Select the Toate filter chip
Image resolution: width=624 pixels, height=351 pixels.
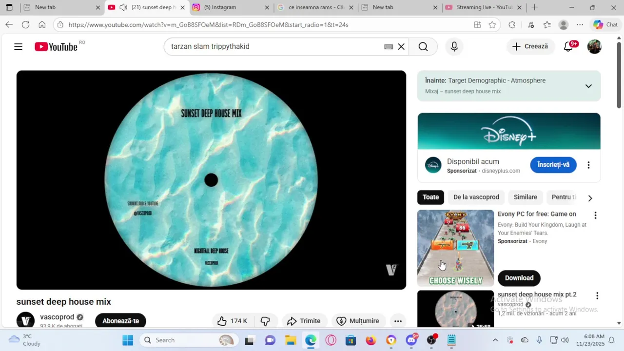coord(430,197)
